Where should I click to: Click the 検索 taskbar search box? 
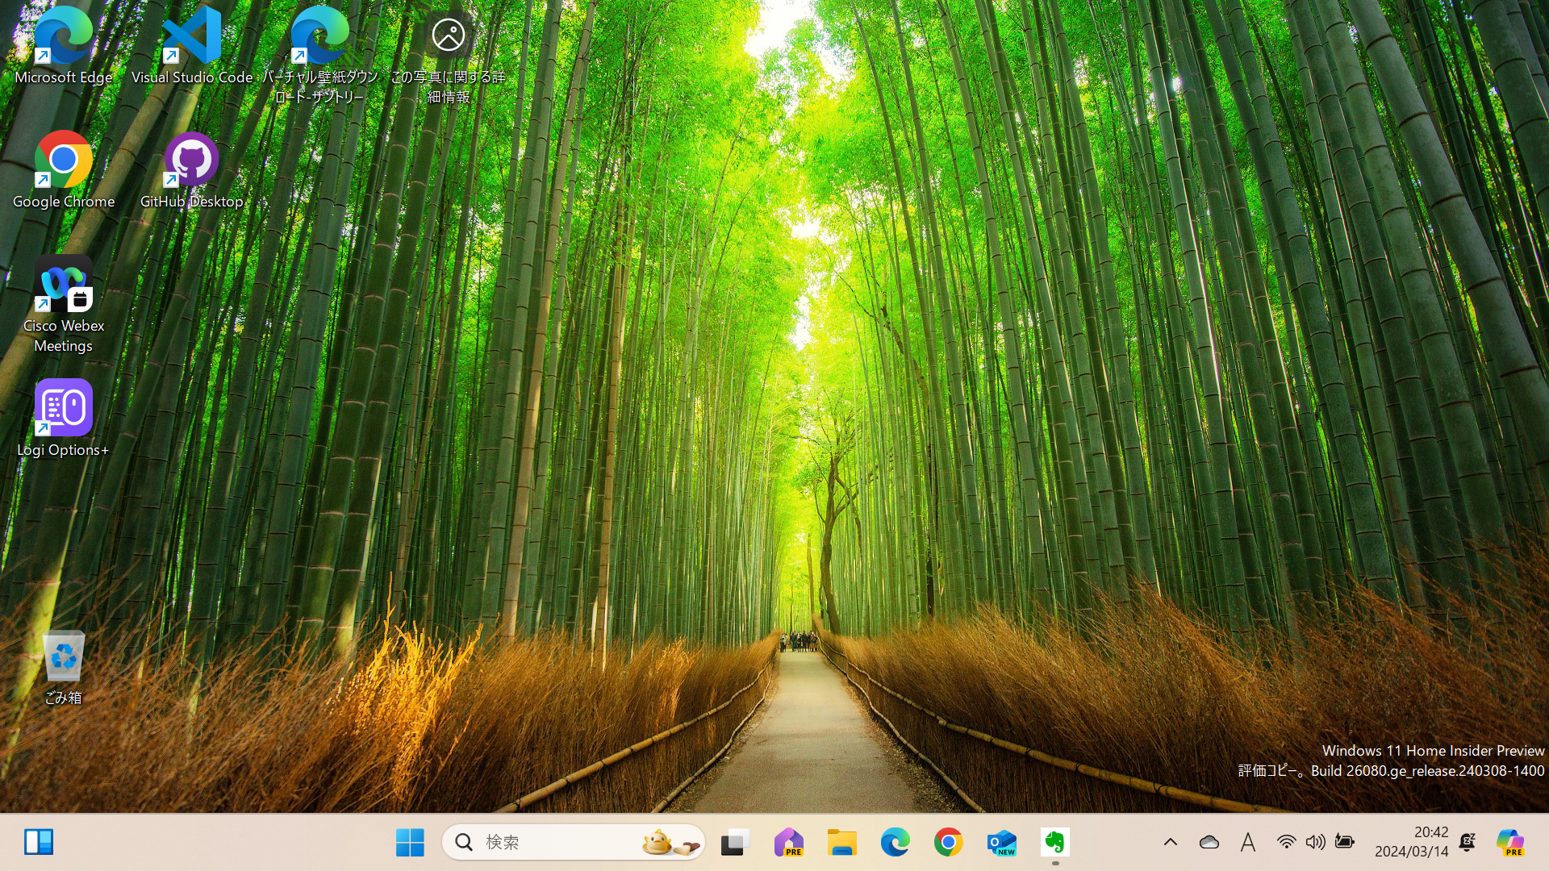tap(574, 843)
